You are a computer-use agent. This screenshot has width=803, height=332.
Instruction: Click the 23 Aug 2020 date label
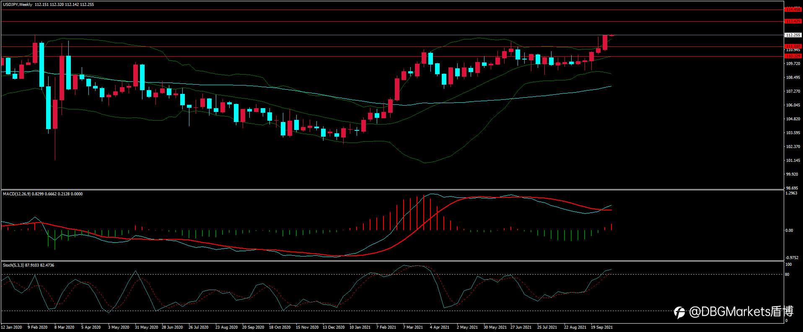click(x=227, y=327)
